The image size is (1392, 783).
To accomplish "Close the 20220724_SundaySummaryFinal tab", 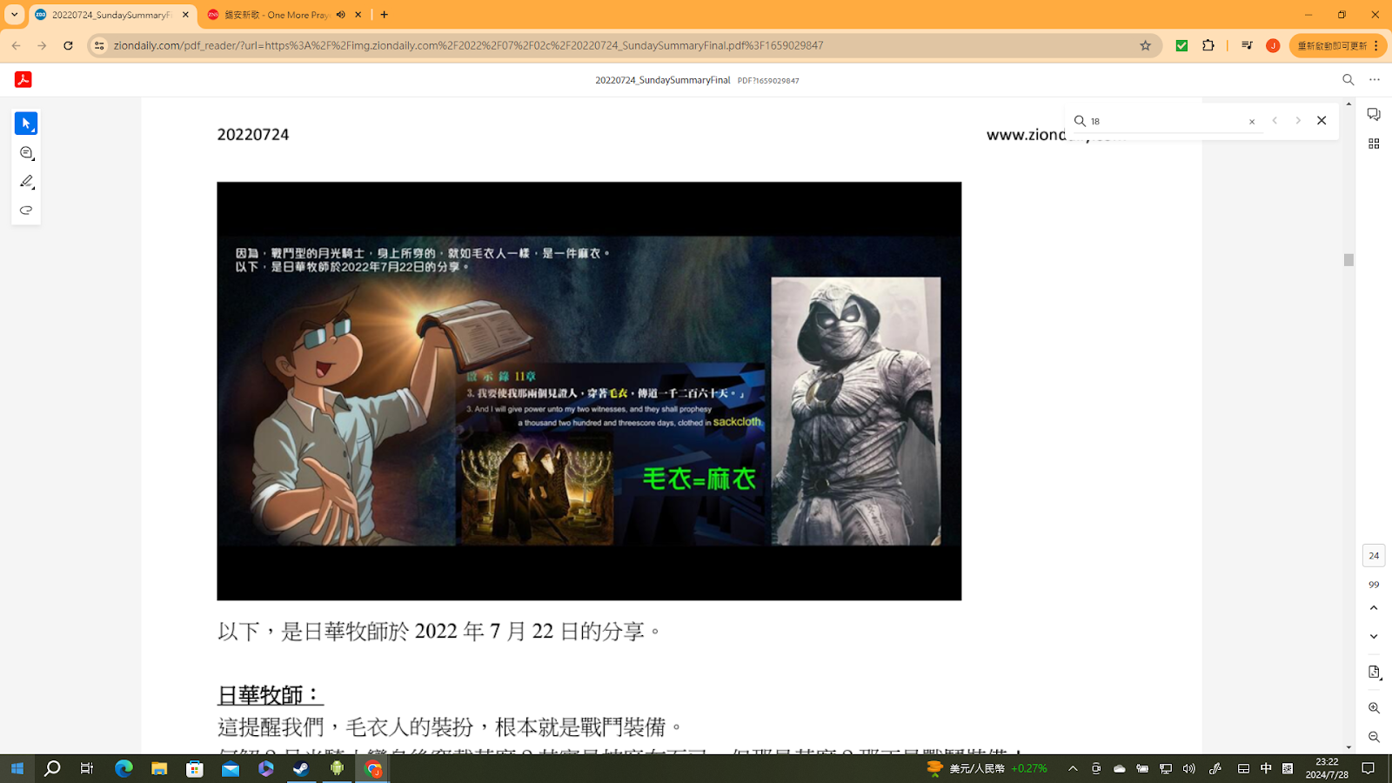I will [x=185, y=15].
